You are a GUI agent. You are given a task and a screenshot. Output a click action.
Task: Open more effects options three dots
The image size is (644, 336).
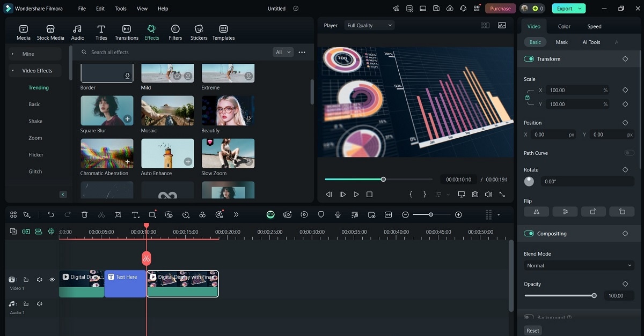[x=302, y=52]
